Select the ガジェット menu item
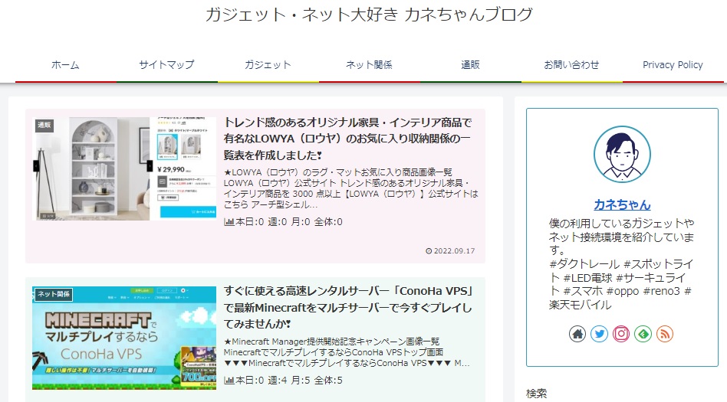The image size is (727, 402). tap(268, 65)
